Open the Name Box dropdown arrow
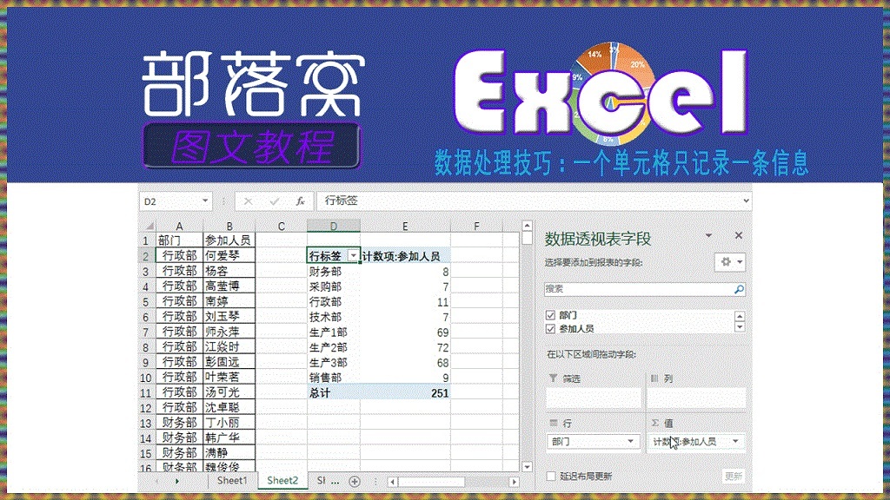This screenshot has height=500, width=890. pyautogui.click(x=205, y=201)
